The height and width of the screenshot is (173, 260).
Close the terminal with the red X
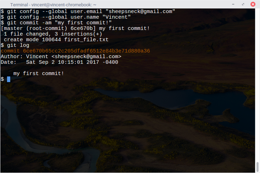click(x=253, y=4)
